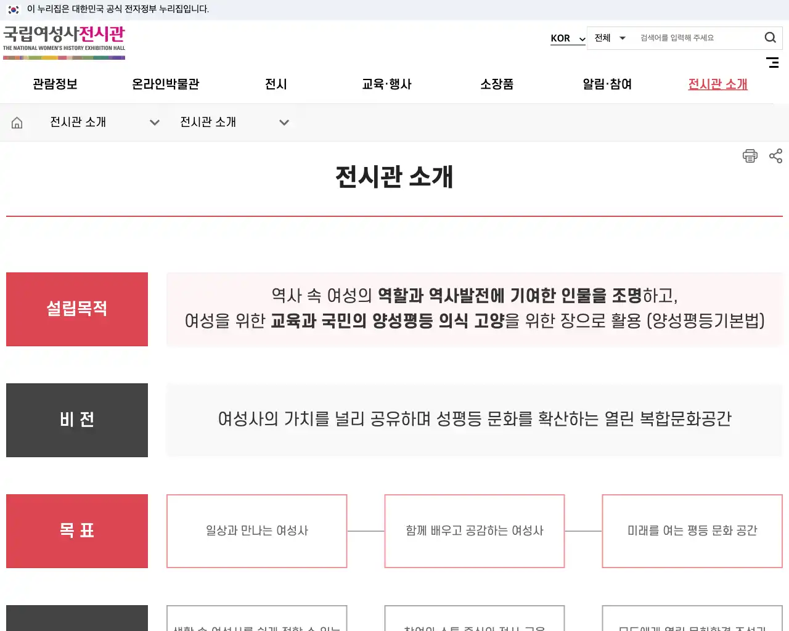Open the 소장품 menu
The image size is (789, 631).
(497, 84)
